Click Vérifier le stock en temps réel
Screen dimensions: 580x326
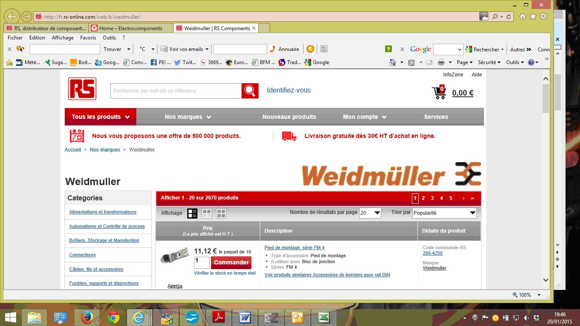(x=225, y=273)
